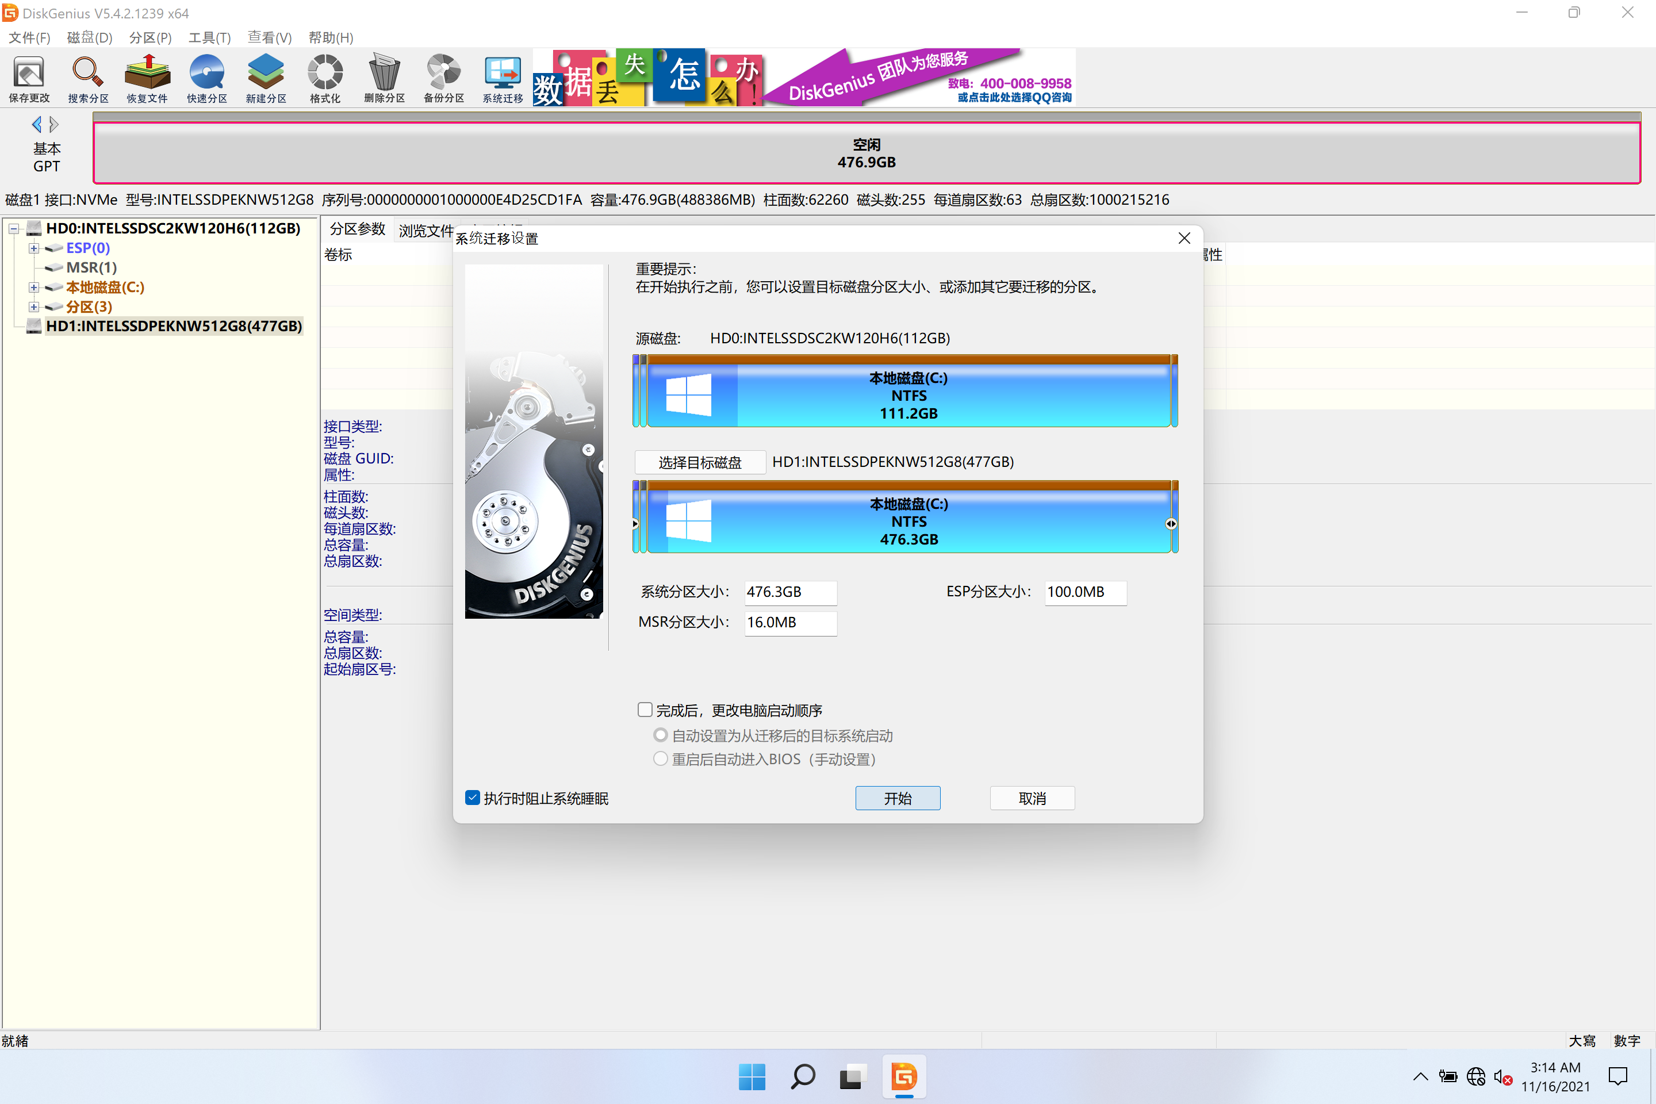This screenshot has width=1656, height=1104.
Task: Open taskbar Search
Action: [803, 1076]
